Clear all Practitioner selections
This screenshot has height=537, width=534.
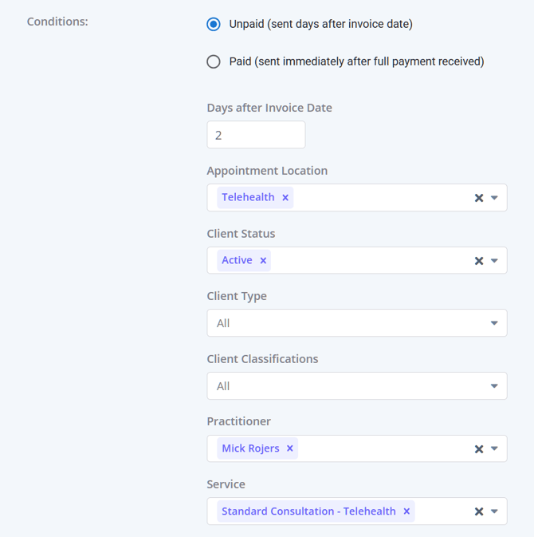(479, 449)
